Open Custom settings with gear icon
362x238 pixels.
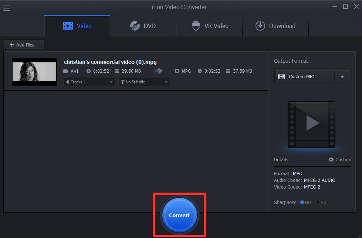click(x=340, y=160)
